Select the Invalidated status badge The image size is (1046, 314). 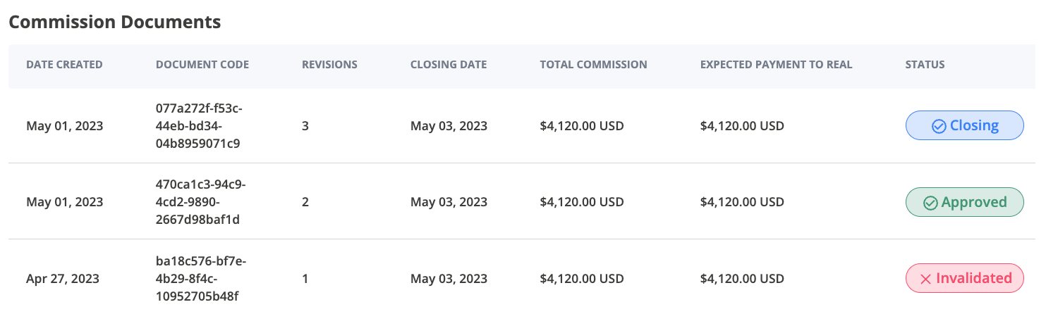pyautogui.click(x=964, y=278)
